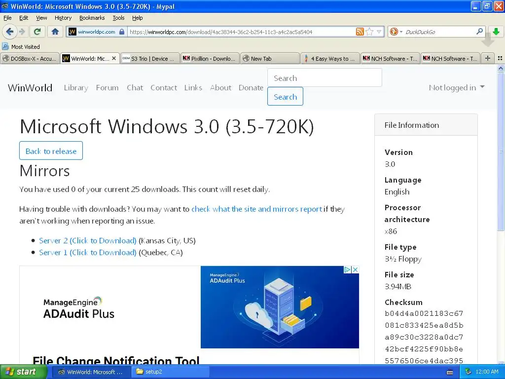The image size is (505, 379).
Task: Open the Help menu
Action: [137, 18]
